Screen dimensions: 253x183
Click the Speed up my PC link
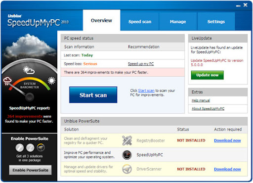click(x=141, y=64)
